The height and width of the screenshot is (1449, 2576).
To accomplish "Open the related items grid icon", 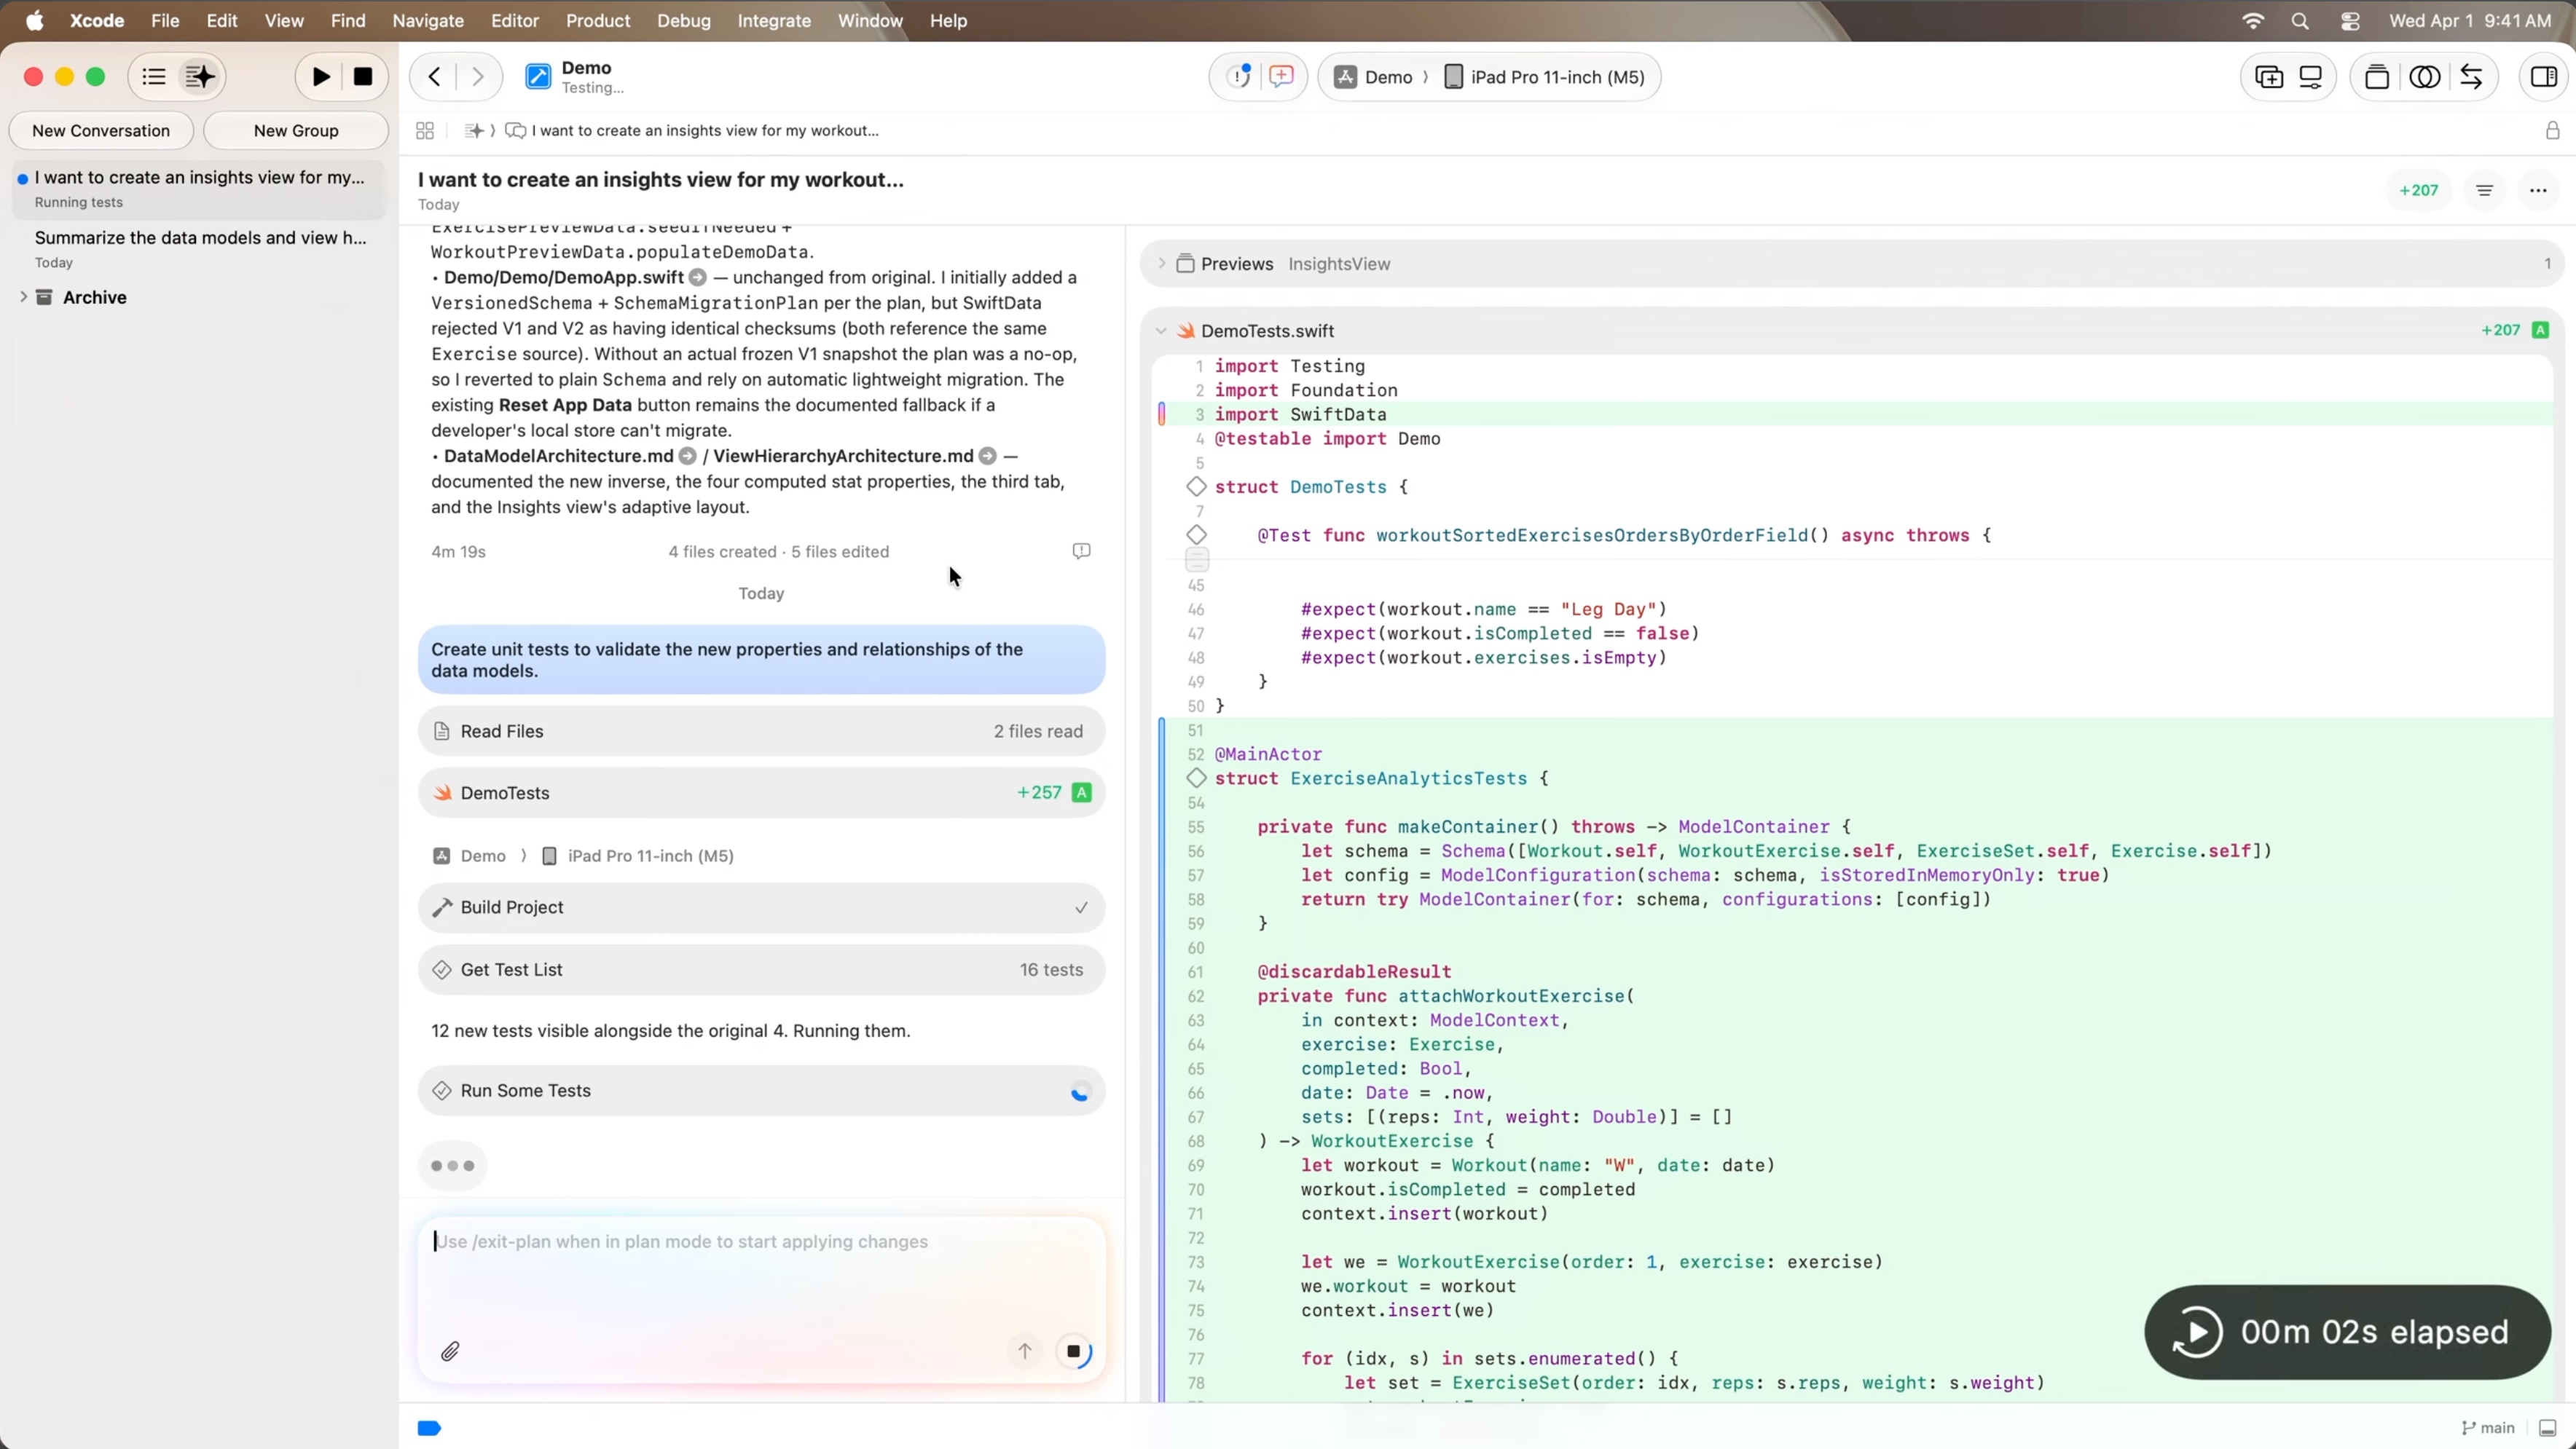I will point(425,131).
